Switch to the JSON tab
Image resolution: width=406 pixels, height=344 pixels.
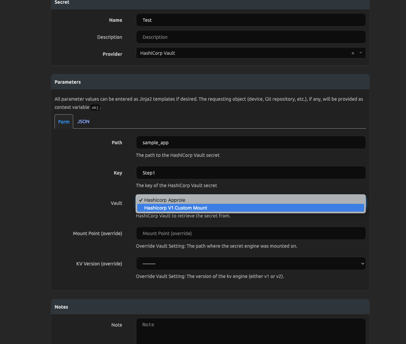click(x=83, y=121)
